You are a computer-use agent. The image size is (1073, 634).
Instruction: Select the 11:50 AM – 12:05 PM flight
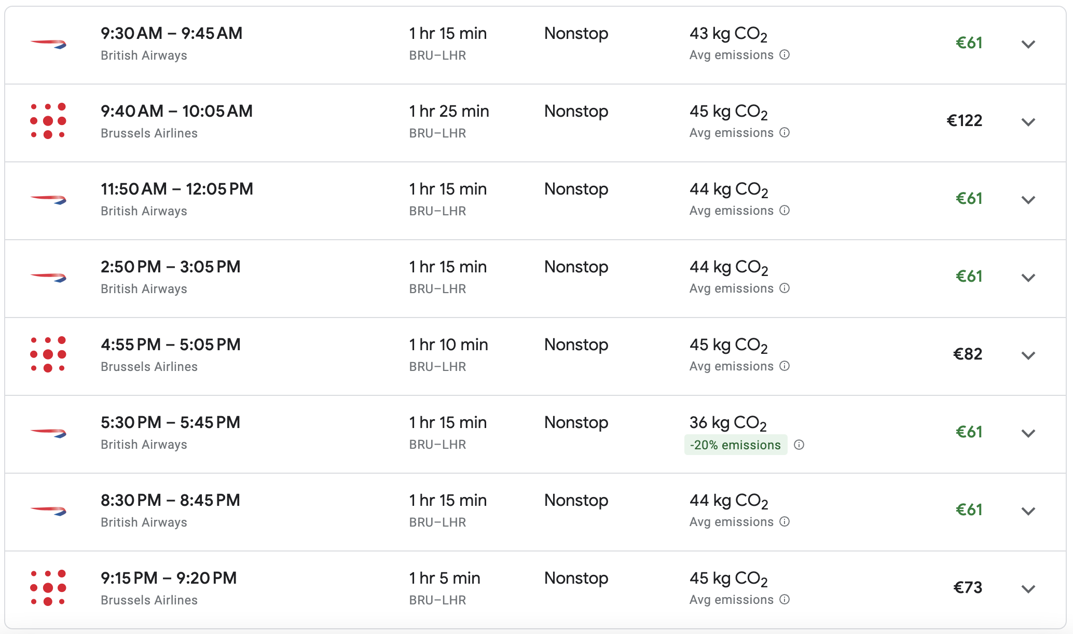pos(177,189)
